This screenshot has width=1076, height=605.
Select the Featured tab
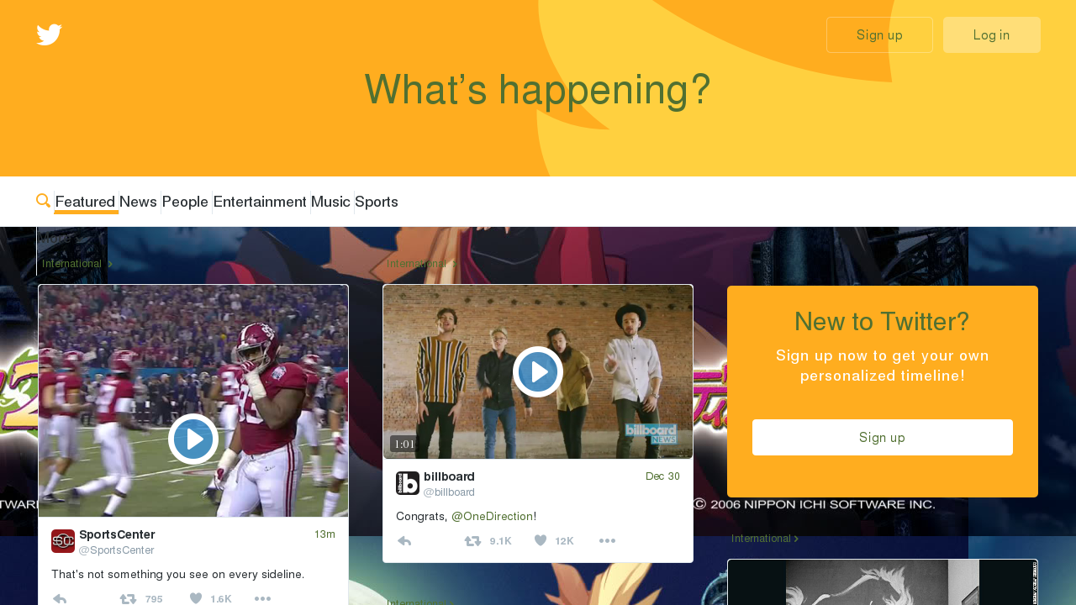(86, 202)
